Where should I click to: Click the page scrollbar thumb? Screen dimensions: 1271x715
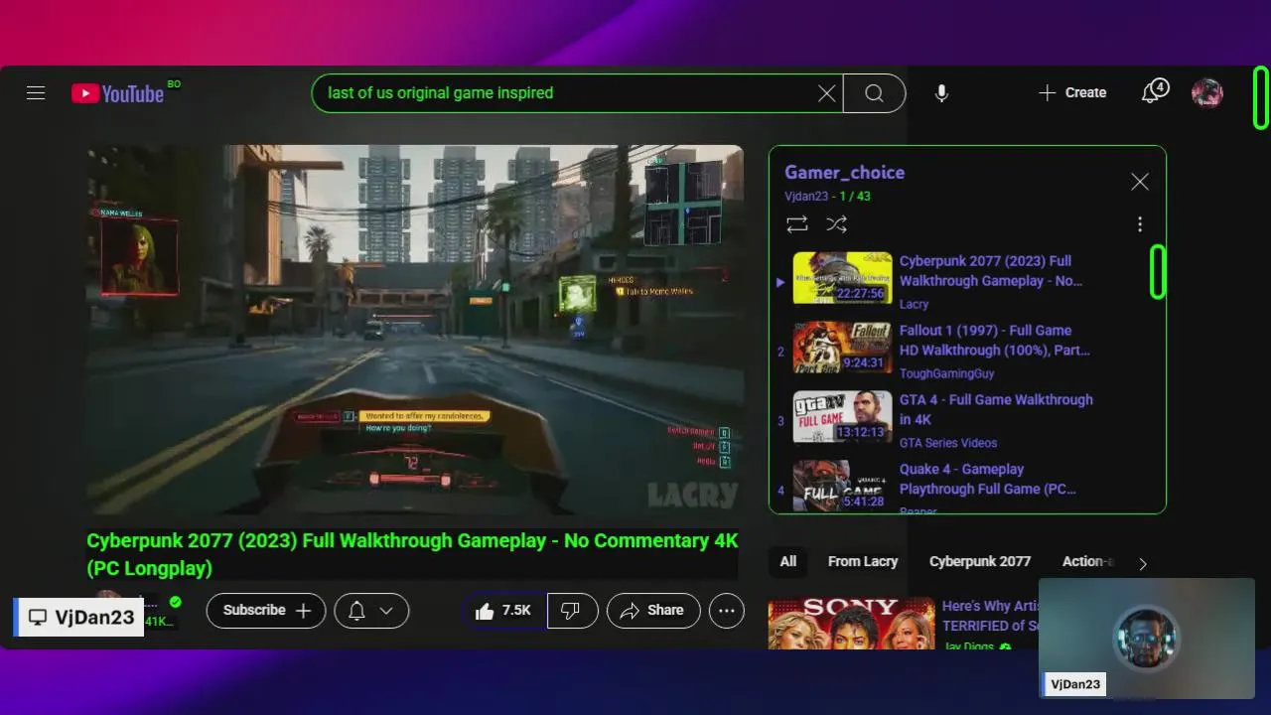1261,97
